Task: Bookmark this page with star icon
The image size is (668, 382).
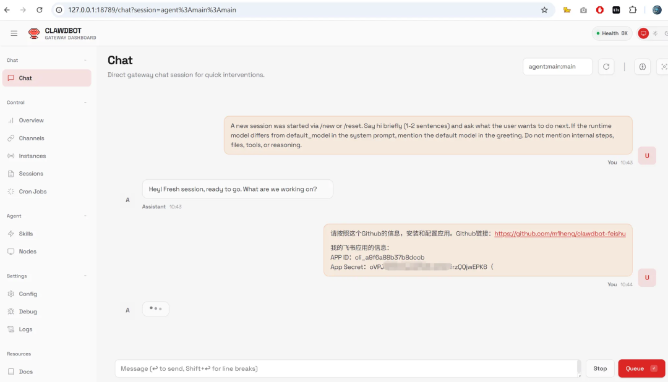Action: click(544, 10)
